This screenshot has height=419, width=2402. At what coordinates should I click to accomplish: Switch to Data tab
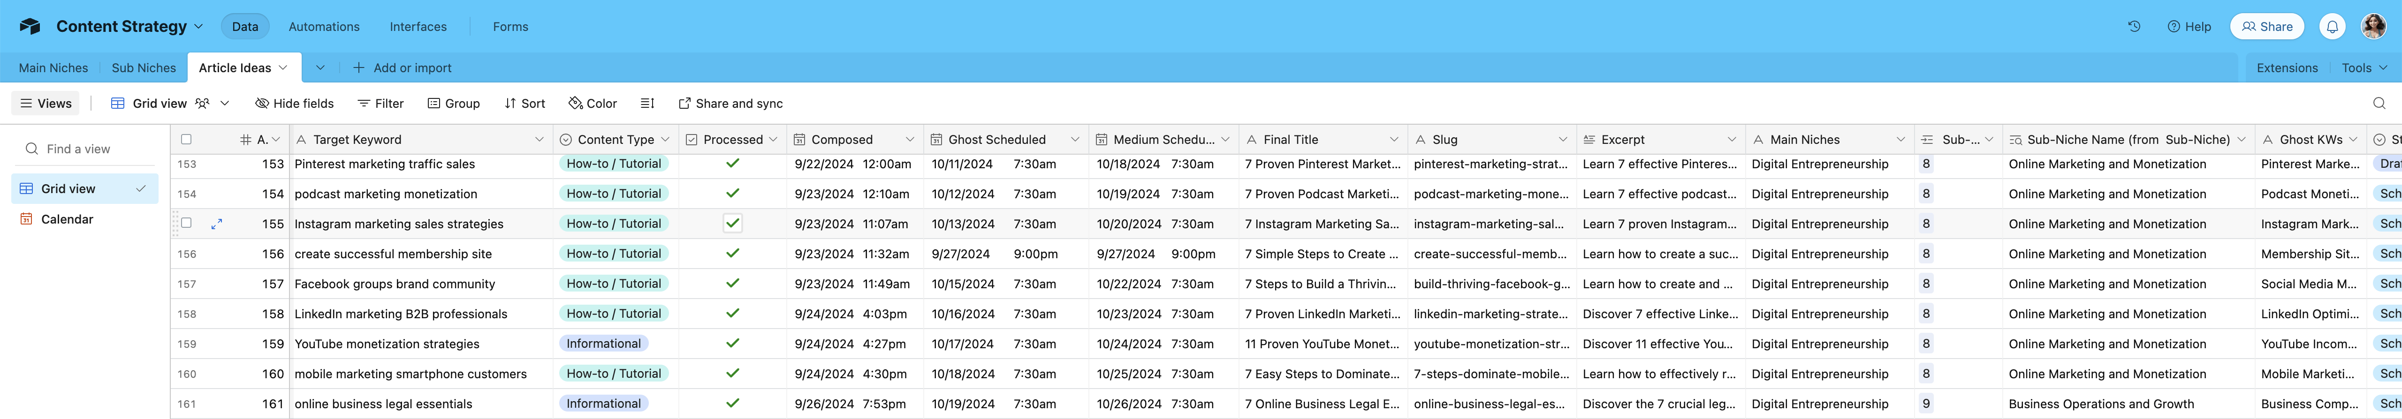(245, 27)
